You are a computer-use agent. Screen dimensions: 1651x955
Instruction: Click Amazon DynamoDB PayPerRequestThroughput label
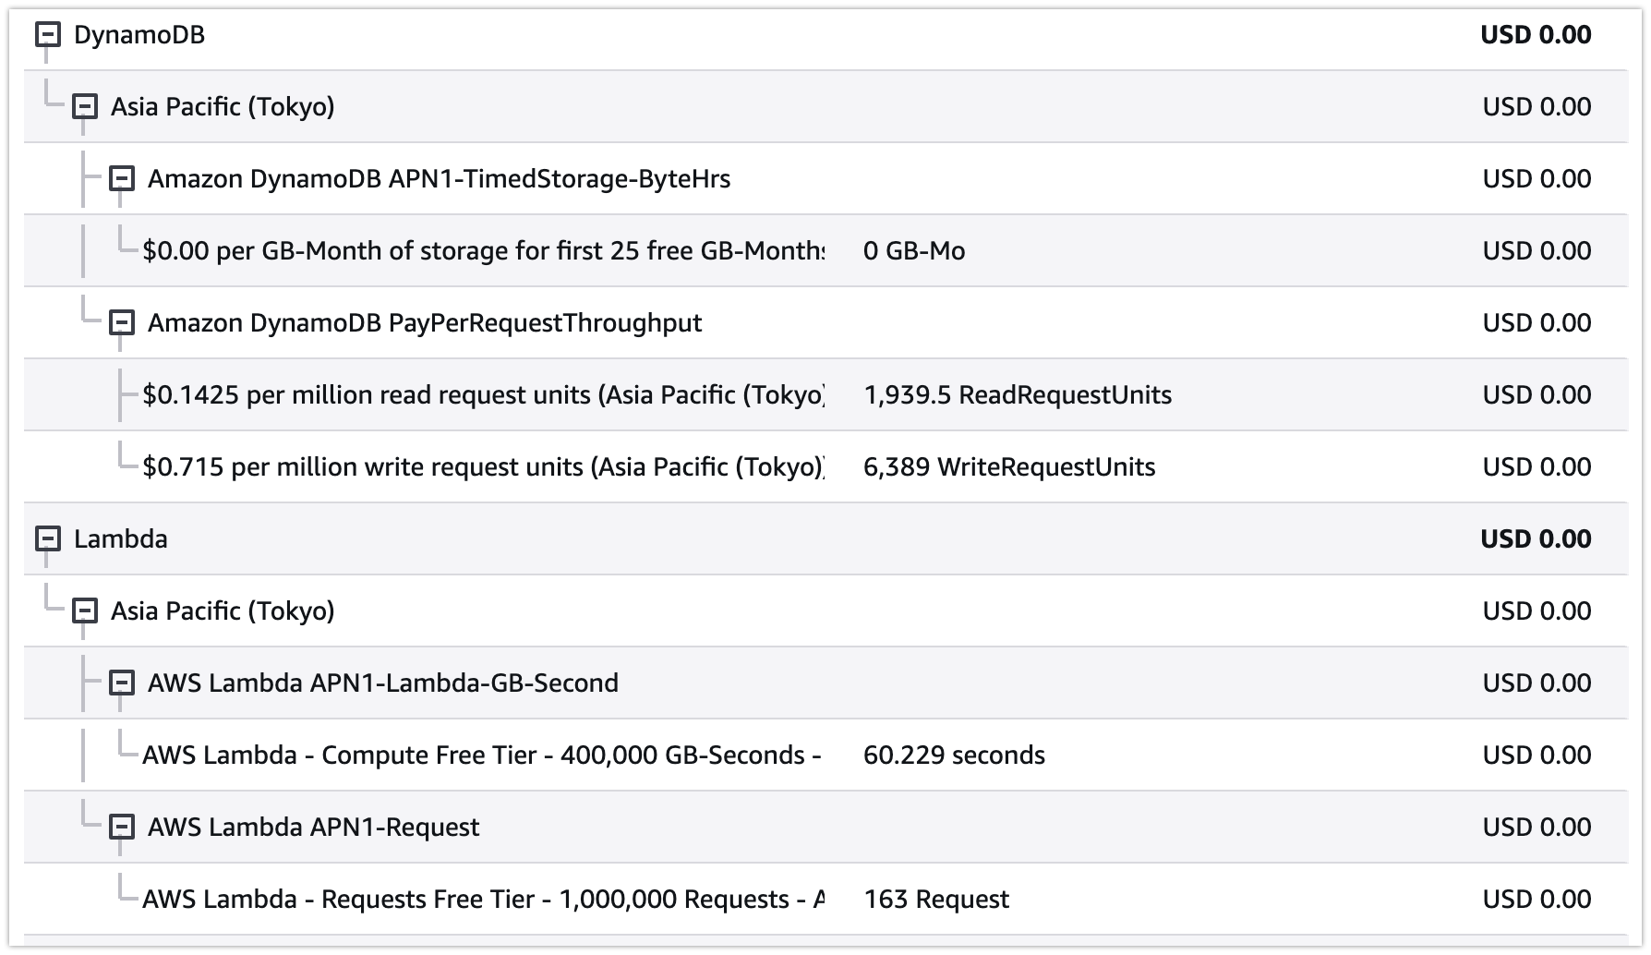point(425,323)
